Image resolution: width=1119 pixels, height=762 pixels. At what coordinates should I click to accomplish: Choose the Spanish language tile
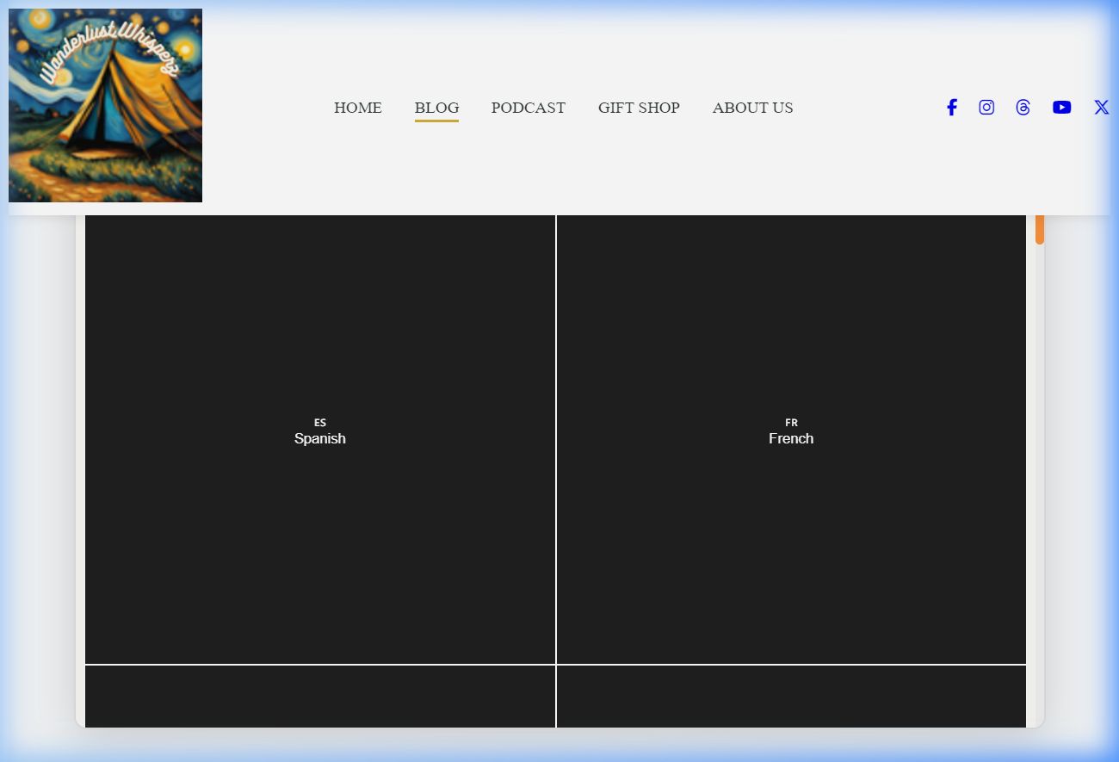point(319,517)
